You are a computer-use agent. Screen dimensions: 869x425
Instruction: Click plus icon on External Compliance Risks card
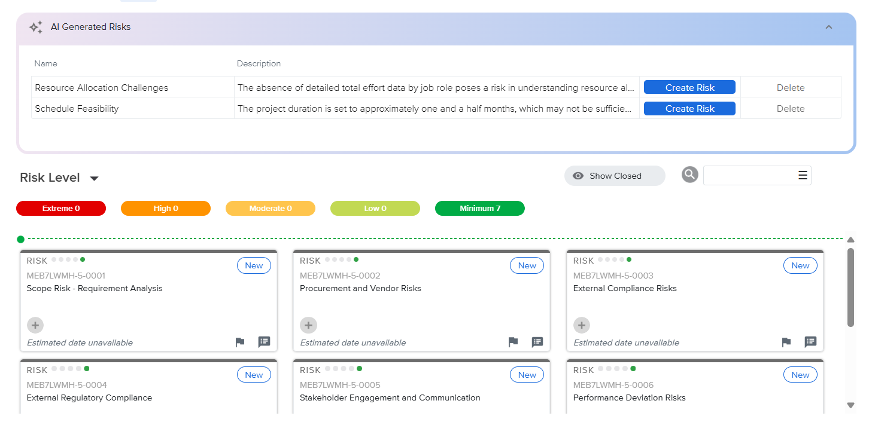582,325
